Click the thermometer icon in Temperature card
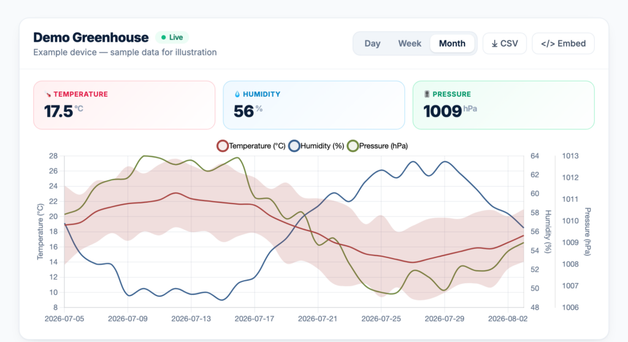This screenshot has height=342, width=628. point(48,94)
